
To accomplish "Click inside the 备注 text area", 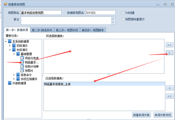I will click(x=66, y=21).
